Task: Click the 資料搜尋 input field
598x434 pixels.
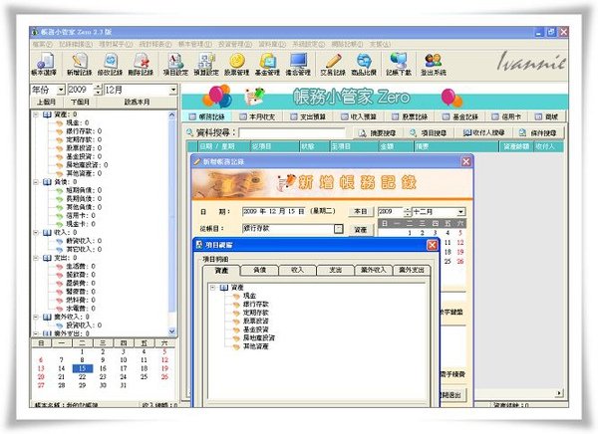Action: [292, 132]
